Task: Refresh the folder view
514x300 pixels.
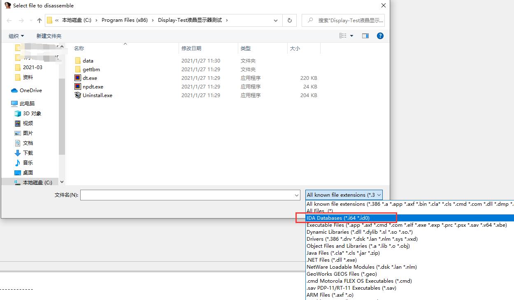Action: click(x=290, y=20)
